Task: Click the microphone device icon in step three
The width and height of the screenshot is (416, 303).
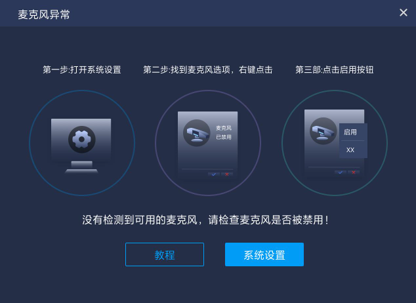Action: tap(323, 131)
